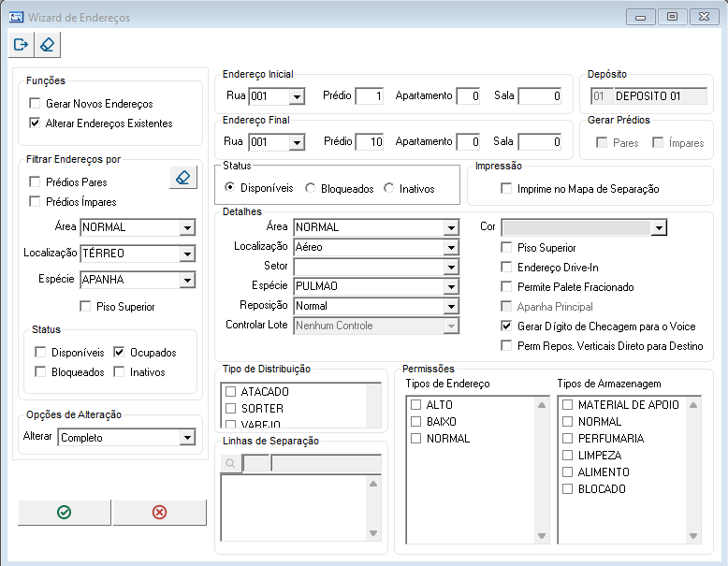Viewport: 728px width, 566px height.
Task: Cancel with the red X button
Action: (x=159, y=512)
